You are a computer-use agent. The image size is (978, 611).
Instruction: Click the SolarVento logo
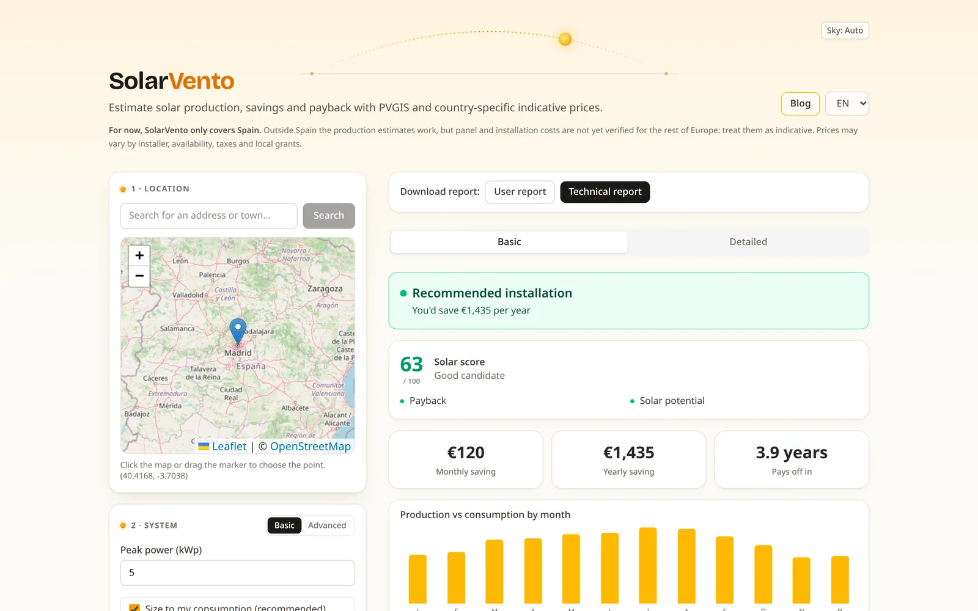172,81
